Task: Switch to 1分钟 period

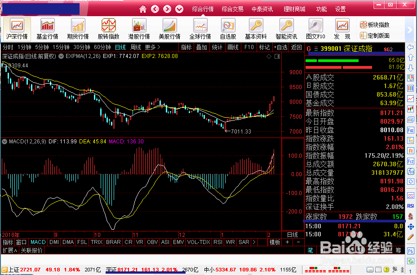Action: click(24, 47)
